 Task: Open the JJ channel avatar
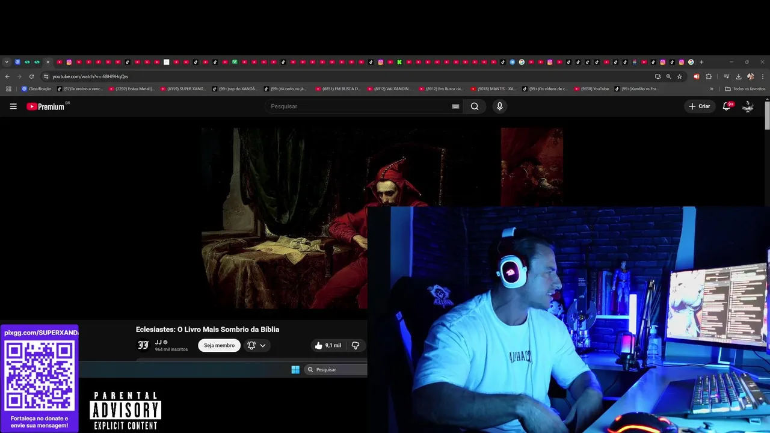143,345
